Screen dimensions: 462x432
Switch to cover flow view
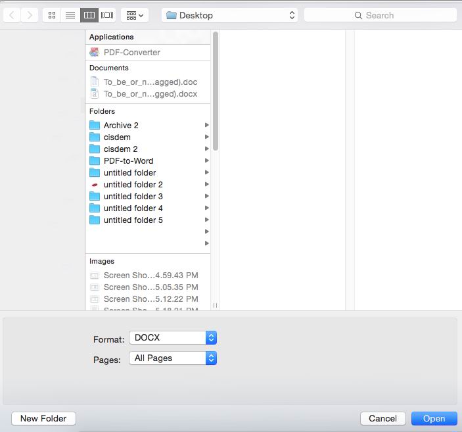107,15
